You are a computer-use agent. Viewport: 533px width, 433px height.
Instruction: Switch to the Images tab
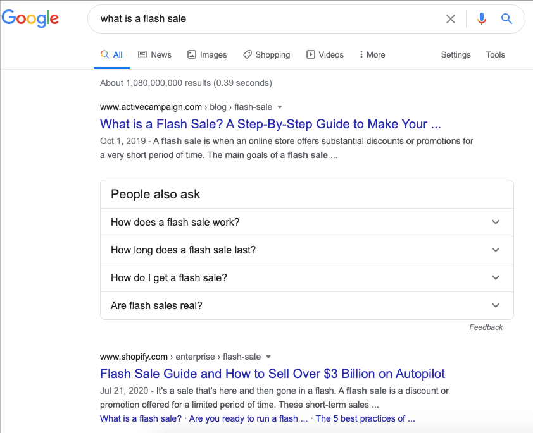[x=207, y=55]
